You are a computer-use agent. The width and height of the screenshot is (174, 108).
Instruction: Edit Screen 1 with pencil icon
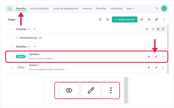pyautogui.click(x=156, y=67)
